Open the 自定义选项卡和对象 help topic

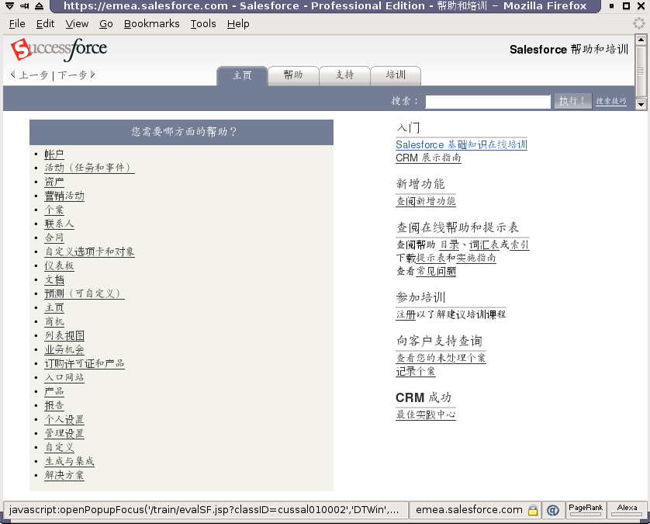point(89,252)
